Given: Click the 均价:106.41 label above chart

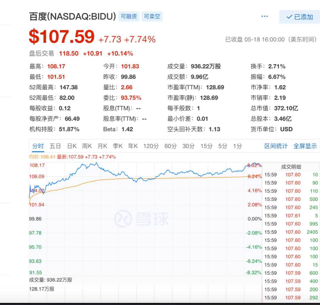Looking at the screenshot, I should [42, 157].
